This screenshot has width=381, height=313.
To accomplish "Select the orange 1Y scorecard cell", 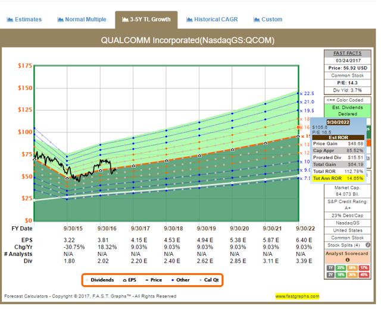I will tap(352, 268).
